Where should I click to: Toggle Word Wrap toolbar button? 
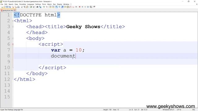56,7
